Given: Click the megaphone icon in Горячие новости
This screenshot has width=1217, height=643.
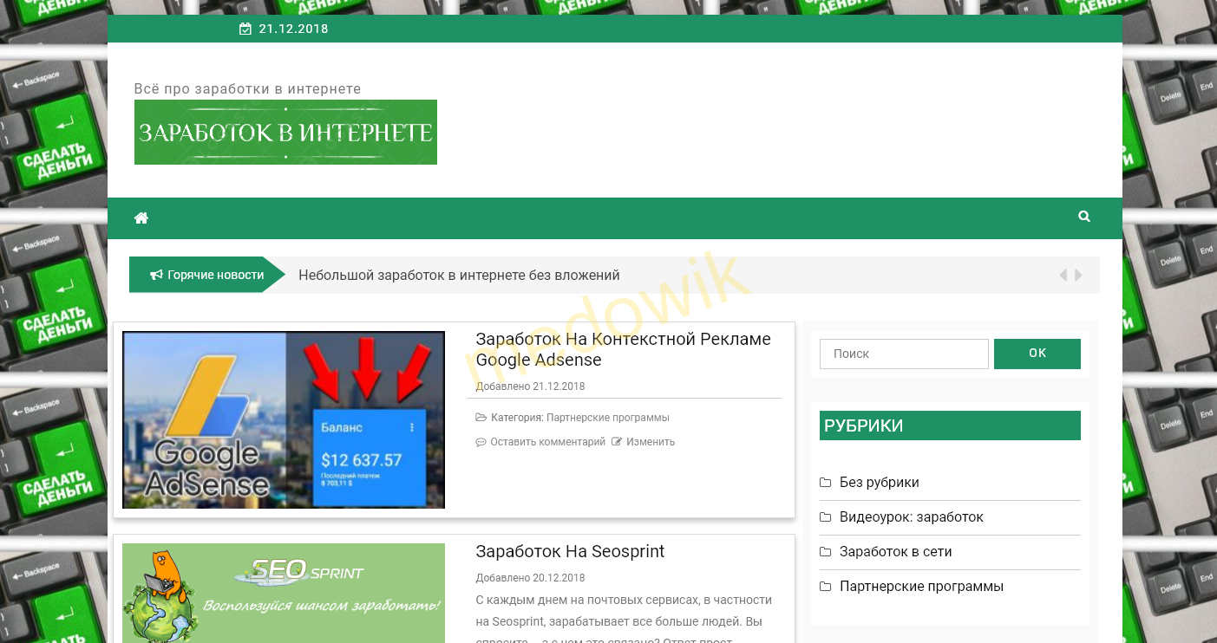Looking at the screenshot, I should pos(156,275).
